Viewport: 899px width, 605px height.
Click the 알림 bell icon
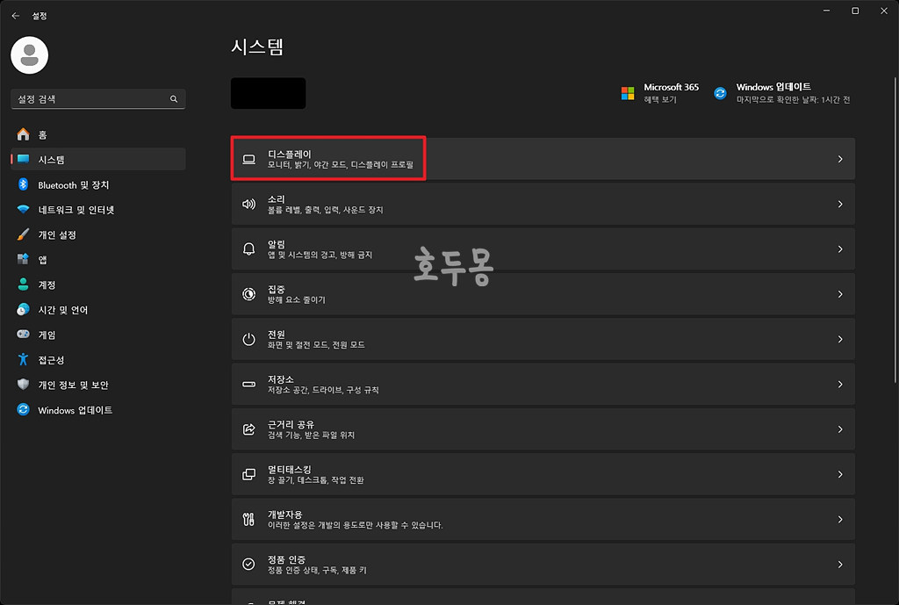248,248
